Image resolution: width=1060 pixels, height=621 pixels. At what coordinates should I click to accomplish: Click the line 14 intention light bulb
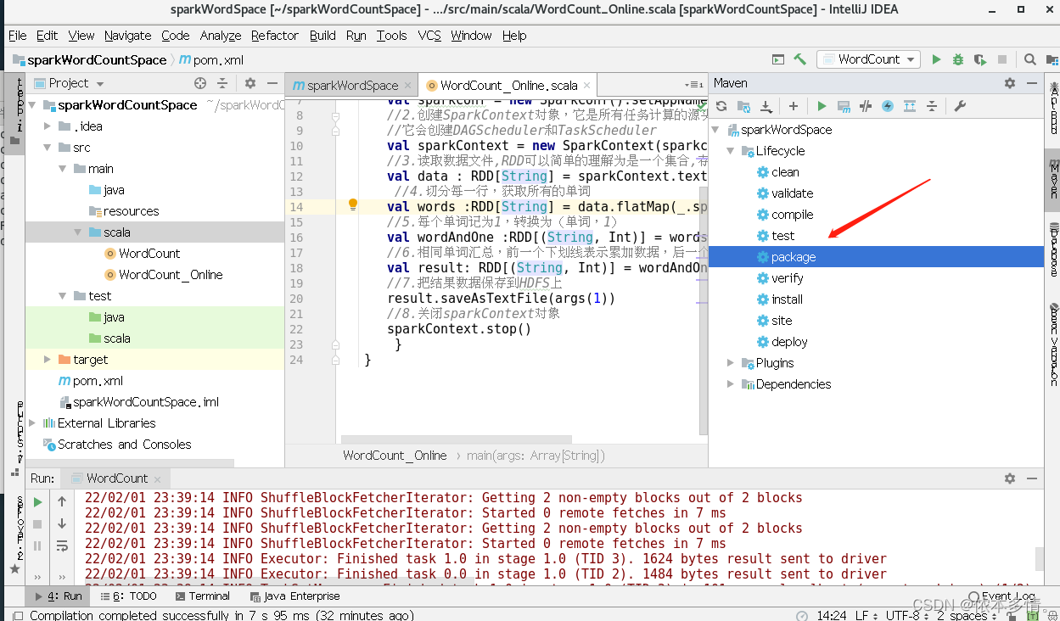tap(353, 204)
